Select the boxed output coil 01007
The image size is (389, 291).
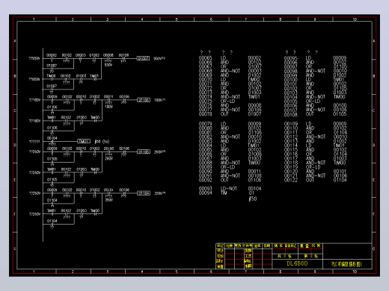pos(144,58)
